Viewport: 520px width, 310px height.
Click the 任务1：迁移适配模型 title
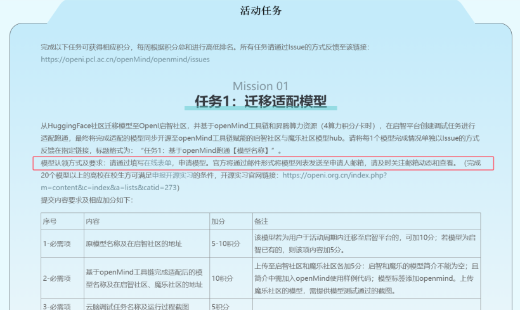pos(261,101)
